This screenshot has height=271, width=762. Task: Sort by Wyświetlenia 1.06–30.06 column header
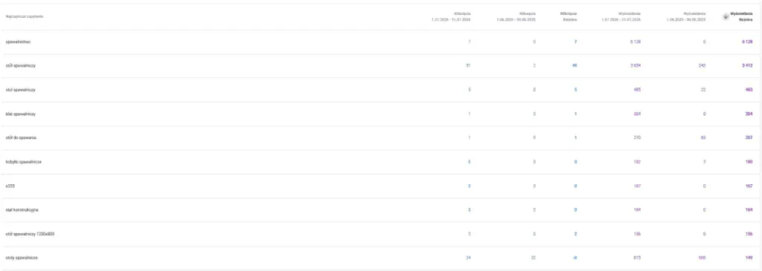685,16
